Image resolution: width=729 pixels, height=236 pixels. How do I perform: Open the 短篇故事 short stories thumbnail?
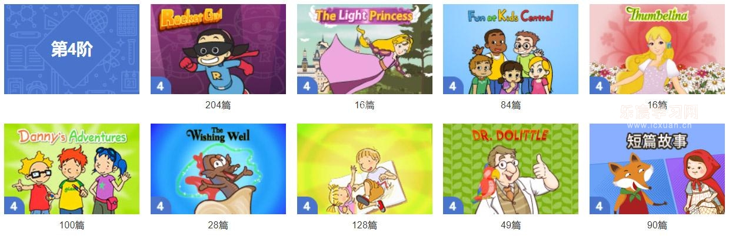(657, 169)
